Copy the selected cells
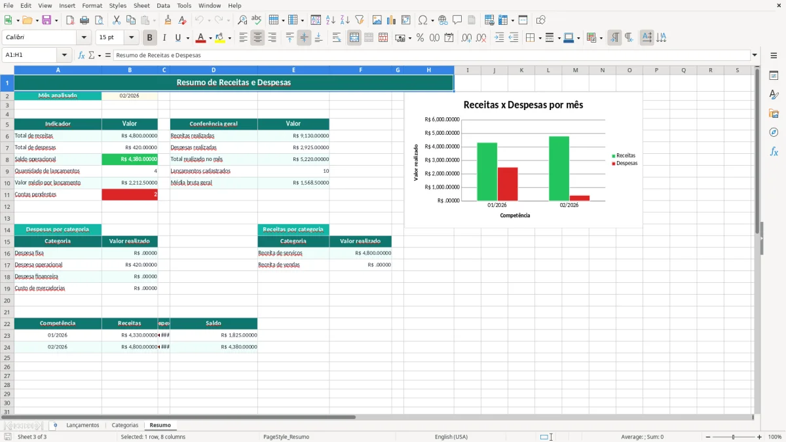786x442 pixels. 131,20
